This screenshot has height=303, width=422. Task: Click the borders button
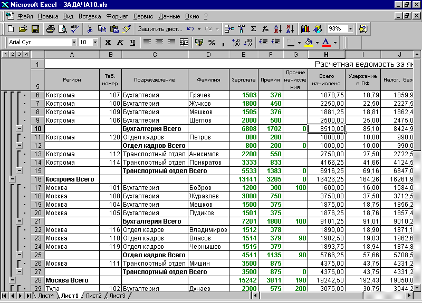coord(291,43)
